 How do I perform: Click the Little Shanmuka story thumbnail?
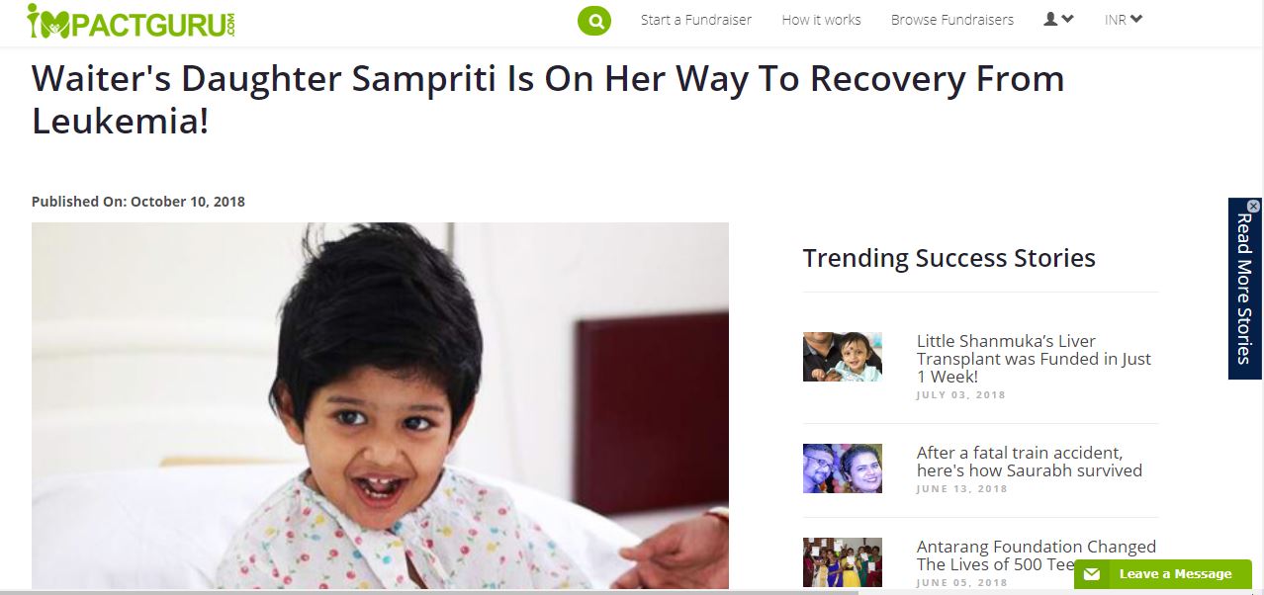tap(842, 357)
